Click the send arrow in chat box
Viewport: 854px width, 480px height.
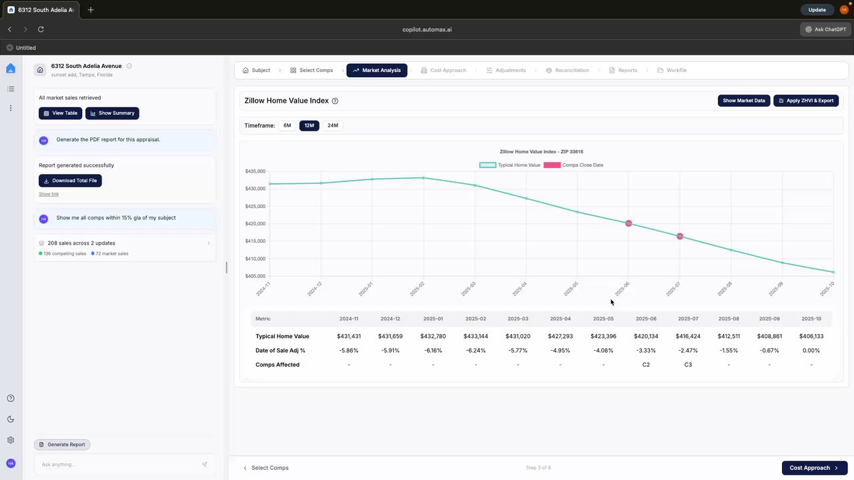204,465
